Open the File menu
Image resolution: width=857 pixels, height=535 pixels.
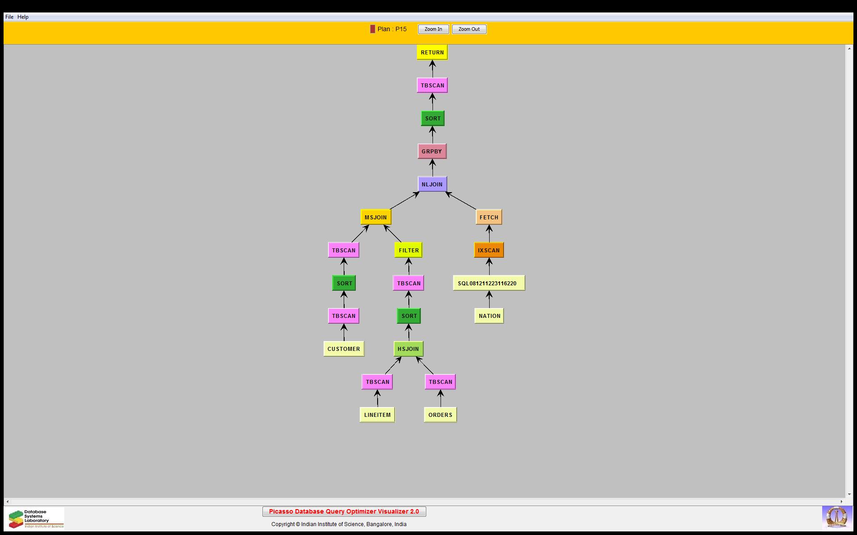point(9,17)
